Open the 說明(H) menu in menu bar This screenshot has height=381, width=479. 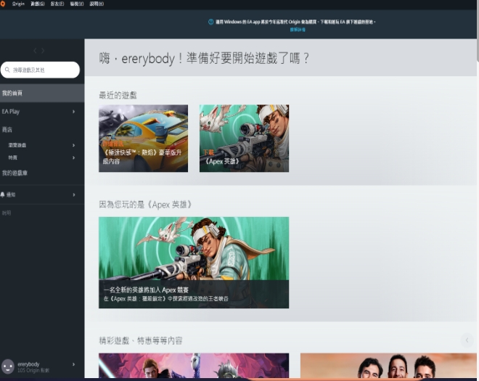tap(97, 4)
